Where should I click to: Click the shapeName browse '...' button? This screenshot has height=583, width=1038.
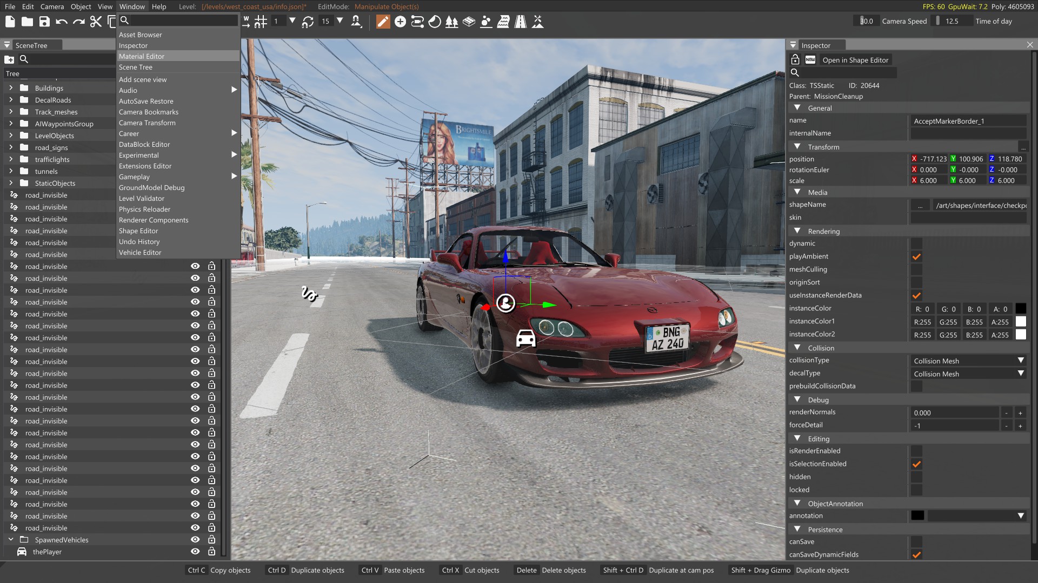pos(920,205)
